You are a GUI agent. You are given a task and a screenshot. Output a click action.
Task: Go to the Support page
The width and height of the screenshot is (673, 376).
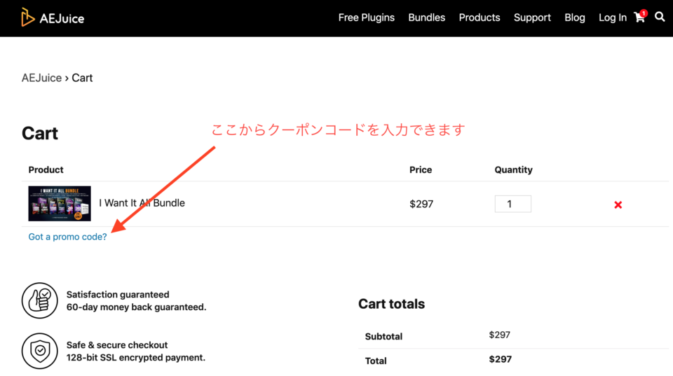(532, 18)
